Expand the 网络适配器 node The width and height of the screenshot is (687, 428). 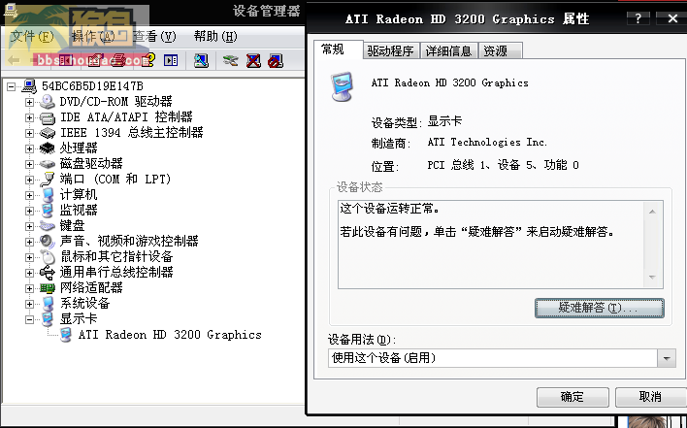click(x=29, y=288)
